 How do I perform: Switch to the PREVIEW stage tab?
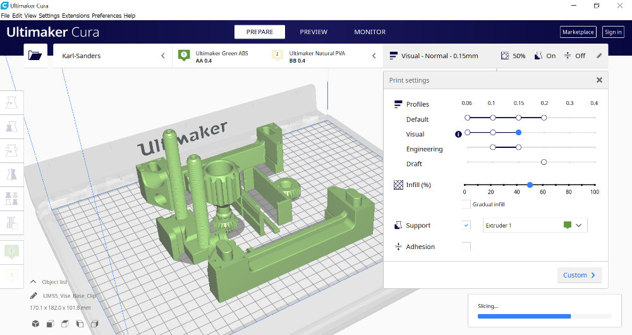[x=313, y=32]
